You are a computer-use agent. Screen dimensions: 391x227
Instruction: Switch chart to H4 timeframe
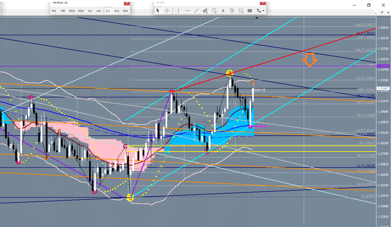99,11
